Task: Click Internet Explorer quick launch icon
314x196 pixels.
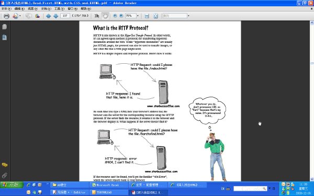Action: (x=28, y=185)
